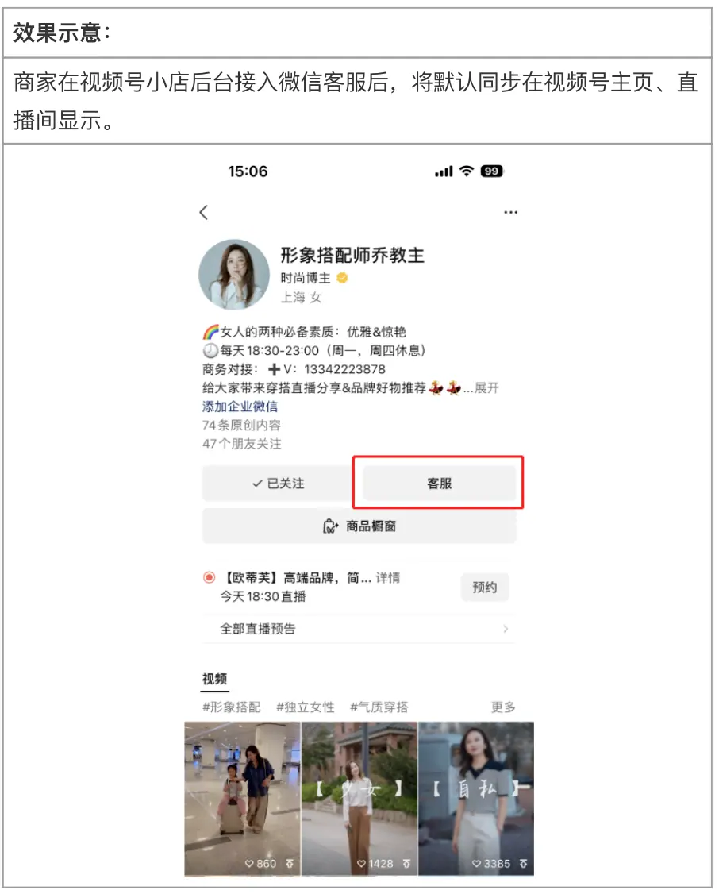Open the three-dot more menu
This screenshot has height=894, width=719.
510,212
